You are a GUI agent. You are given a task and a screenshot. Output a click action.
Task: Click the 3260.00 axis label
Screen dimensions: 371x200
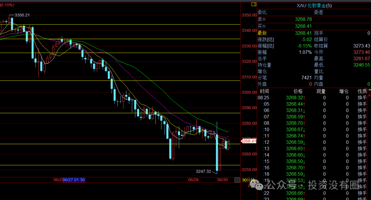(249, 154)
